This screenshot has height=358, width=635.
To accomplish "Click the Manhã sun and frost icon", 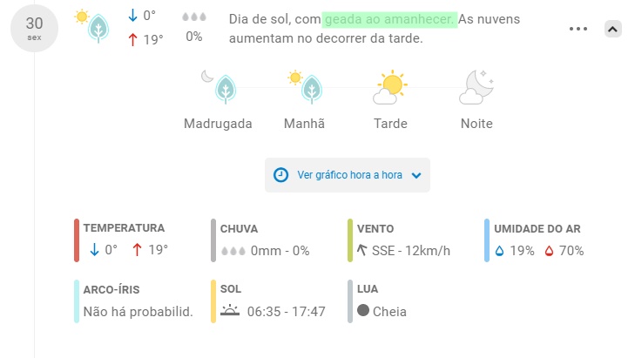I will point(305,87).
